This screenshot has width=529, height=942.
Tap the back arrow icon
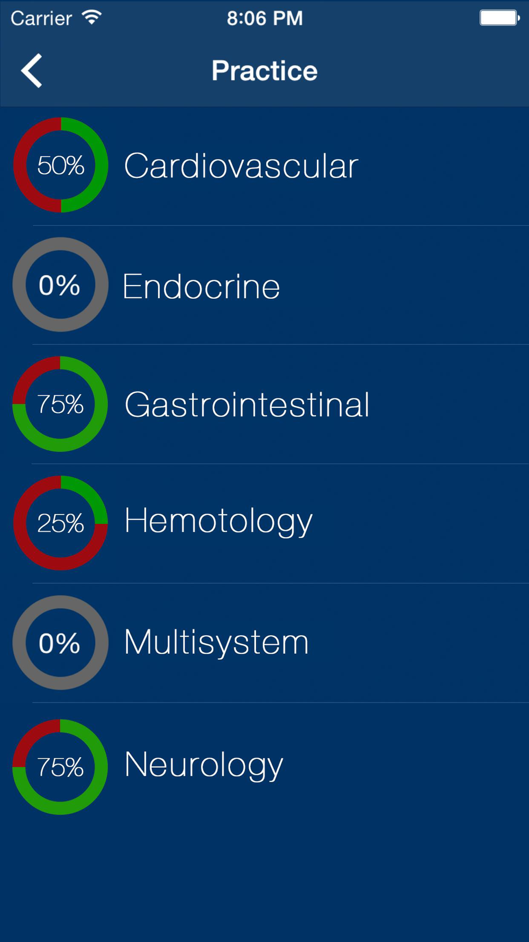(x=32, y=70)
